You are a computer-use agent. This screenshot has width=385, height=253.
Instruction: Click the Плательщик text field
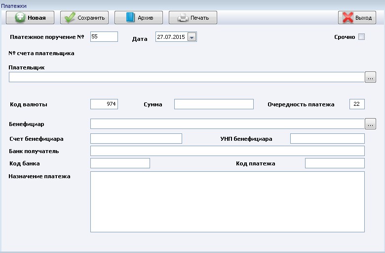tap(187, 77)
